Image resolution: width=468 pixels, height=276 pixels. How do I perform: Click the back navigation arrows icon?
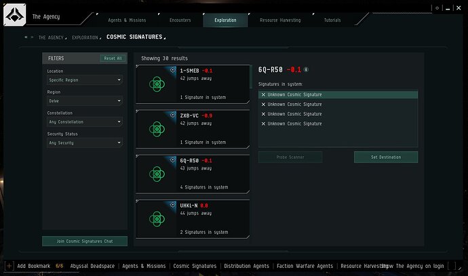tap(26, 37)
